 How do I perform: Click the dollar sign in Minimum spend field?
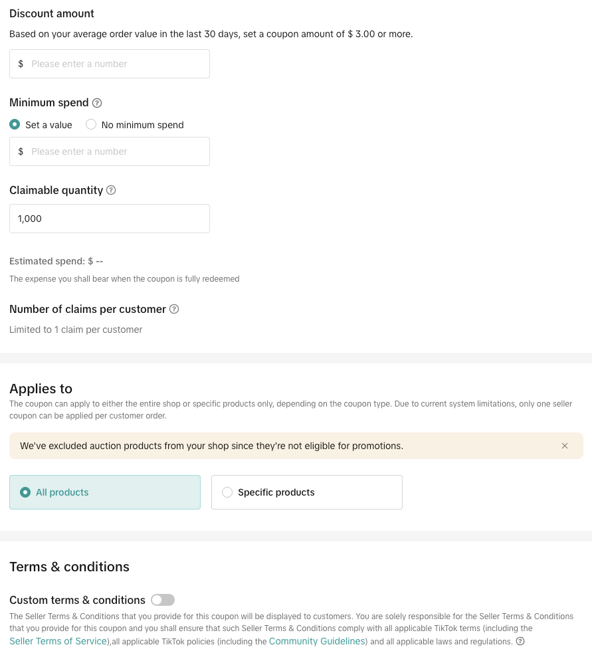(21, 151)
